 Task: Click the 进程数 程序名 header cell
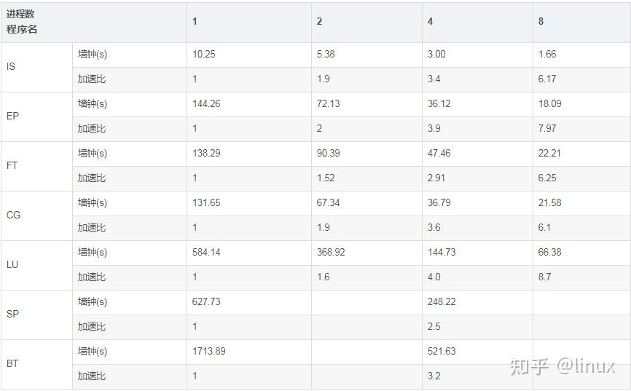[x=22, y=22]
